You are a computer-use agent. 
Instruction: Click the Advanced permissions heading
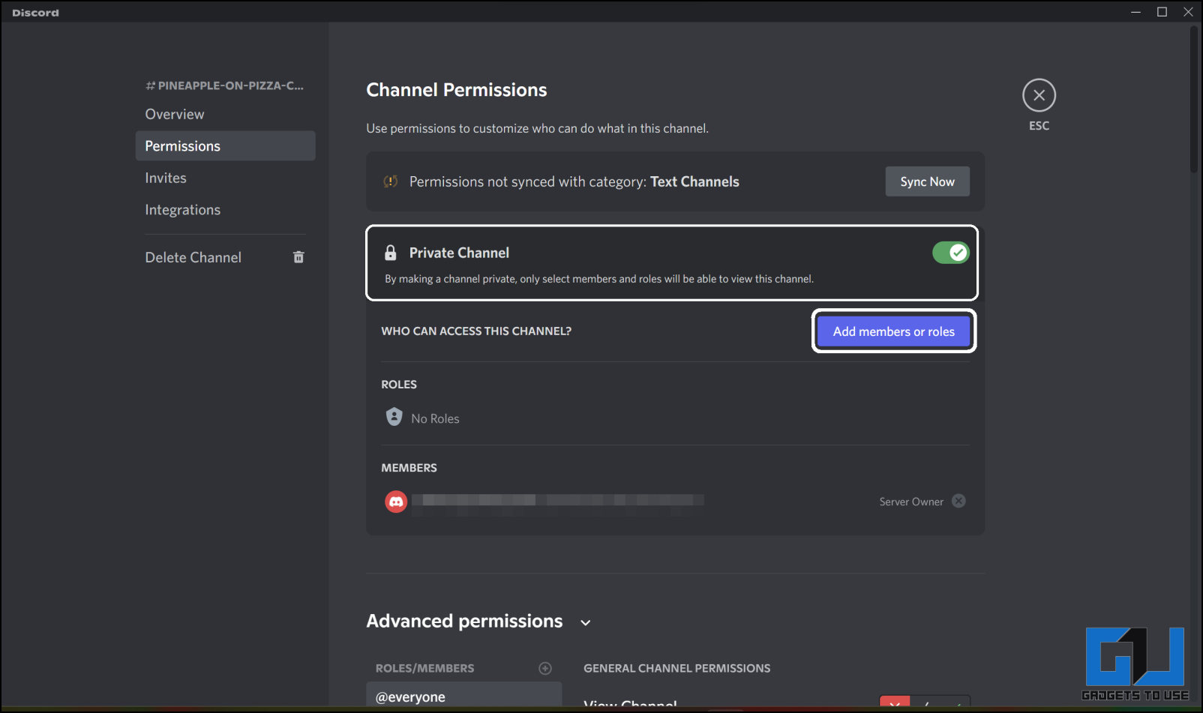pyautogui.click(x=464, y=621)
